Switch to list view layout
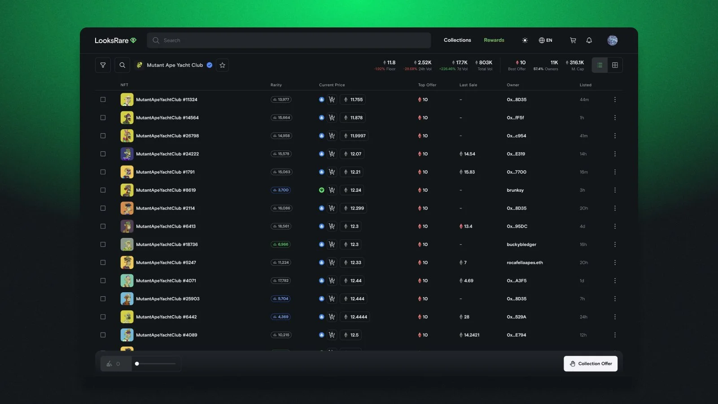 pyautogui.click(x=600, y=65)
